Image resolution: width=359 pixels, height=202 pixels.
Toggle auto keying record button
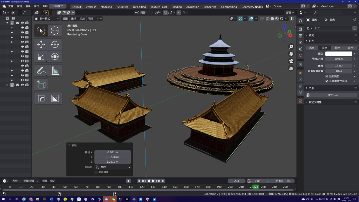(128, 181)
